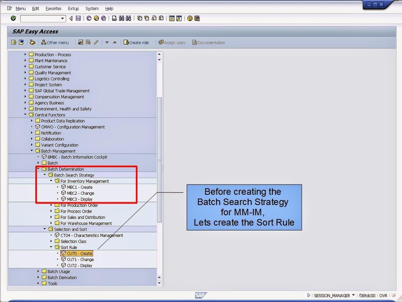Collapse the Batch Search Strategy folder

coord(44,175)
